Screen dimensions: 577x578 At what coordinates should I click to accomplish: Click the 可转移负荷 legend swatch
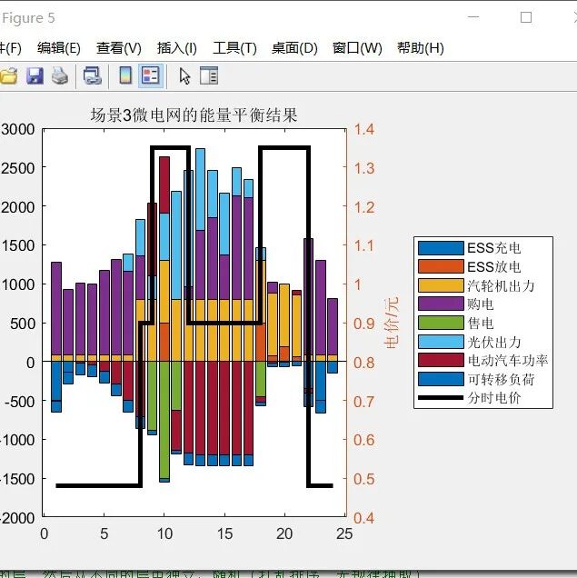pyautogui.click(x=441, y=379)
